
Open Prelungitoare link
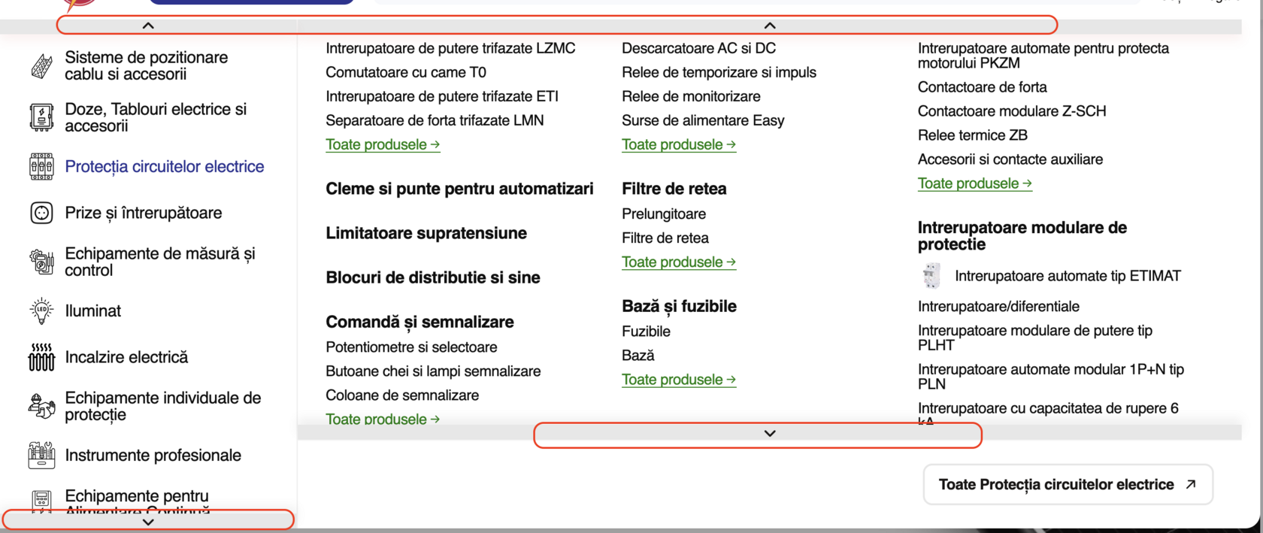click(x=664, y=214)
